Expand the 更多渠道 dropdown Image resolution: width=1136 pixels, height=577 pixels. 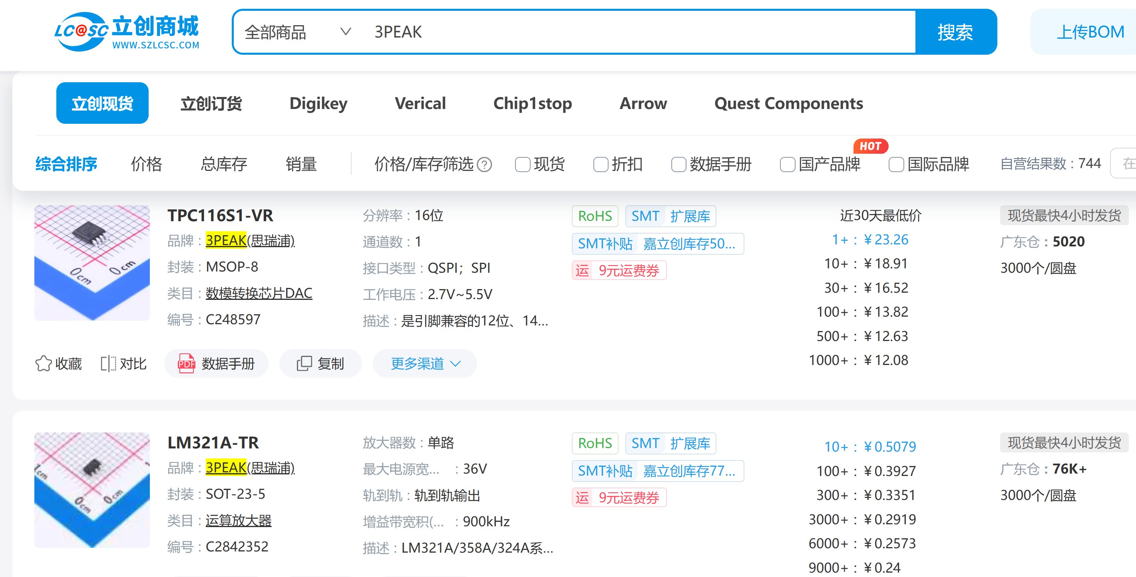[425, 364]
